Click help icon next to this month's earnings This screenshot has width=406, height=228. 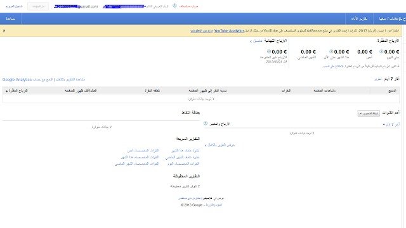tap(331, 51)
